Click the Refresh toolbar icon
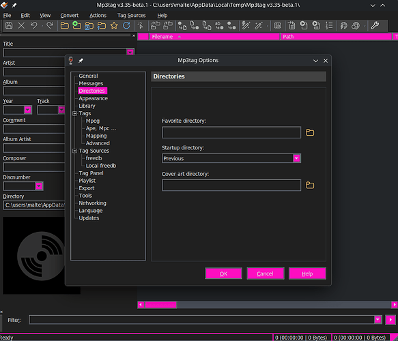 (x=126, y=26)
